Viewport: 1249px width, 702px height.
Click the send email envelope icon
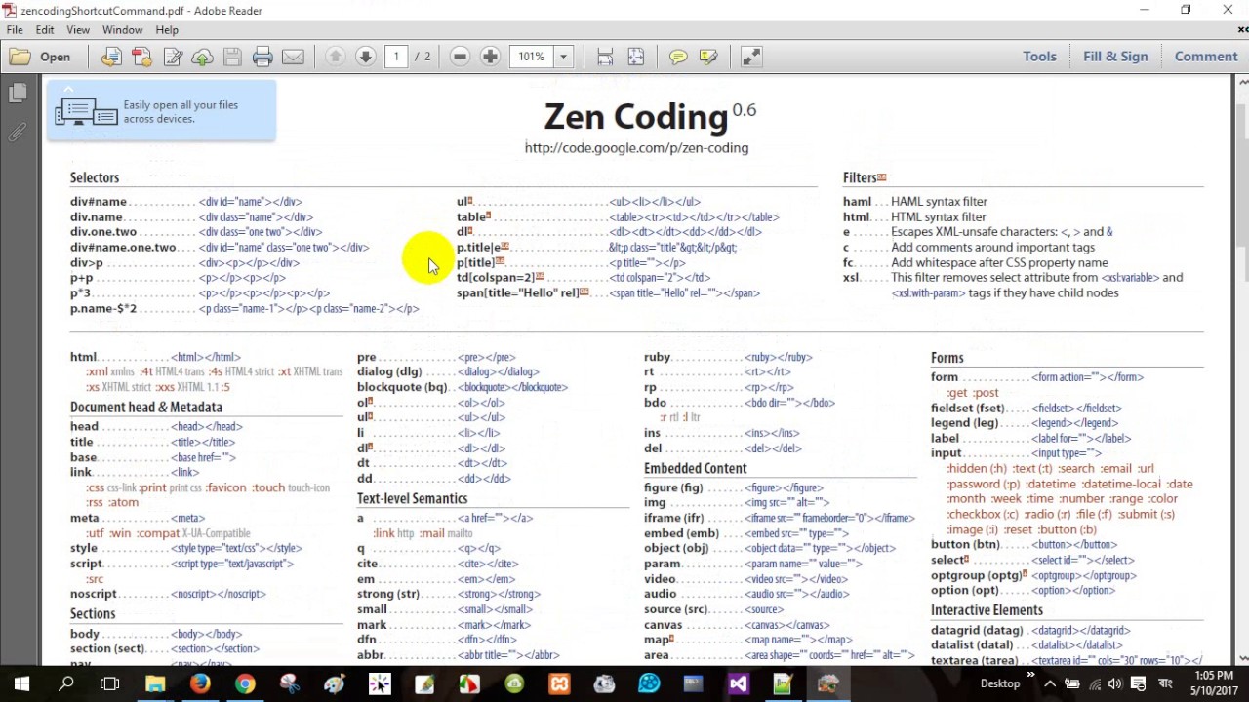pyautogui.click(x=293, y=57)
